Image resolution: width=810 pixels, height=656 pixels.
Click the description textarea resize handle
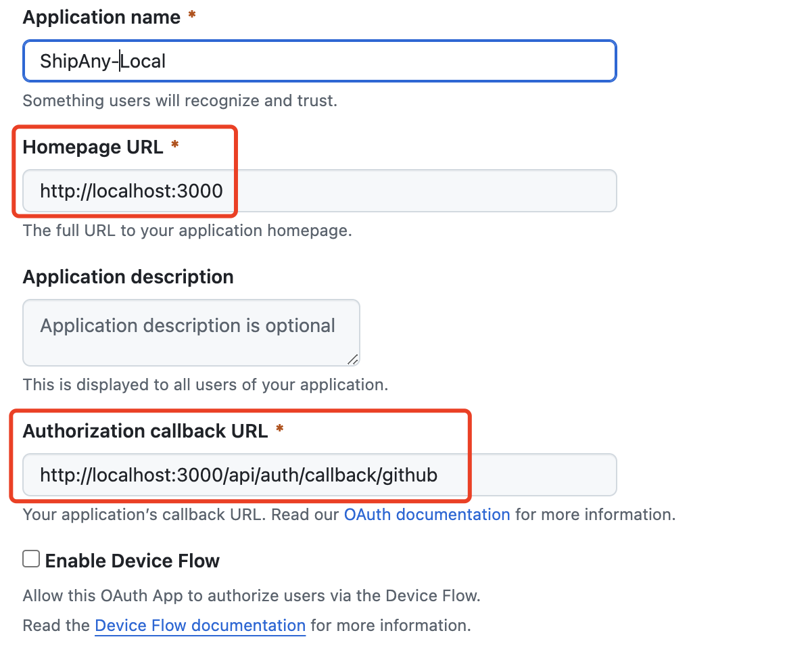[x=354, y=360]
